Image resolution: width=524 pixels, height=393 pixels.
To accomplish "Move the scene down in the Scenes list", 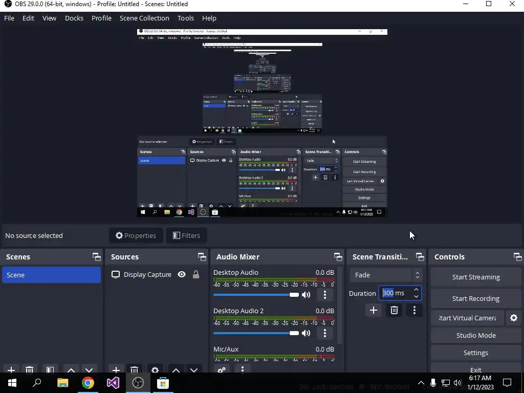I will click(89, 370).
